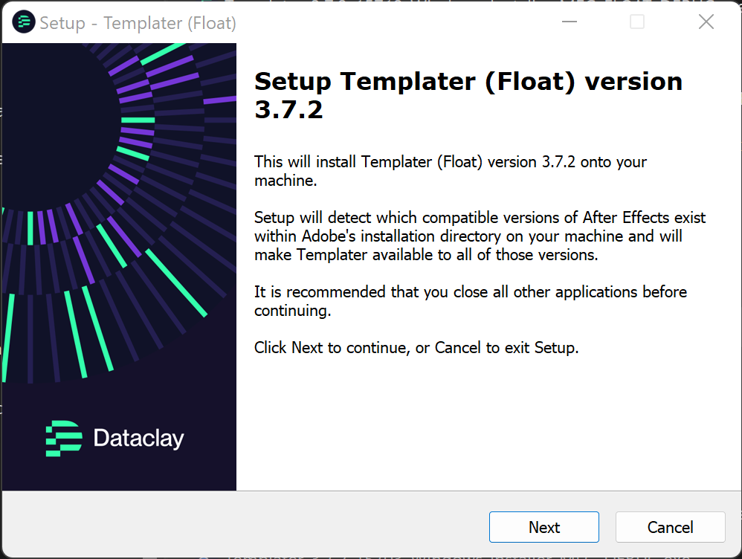Close the Setup window with the X
The image size is (742, 559).
[706, 22]
